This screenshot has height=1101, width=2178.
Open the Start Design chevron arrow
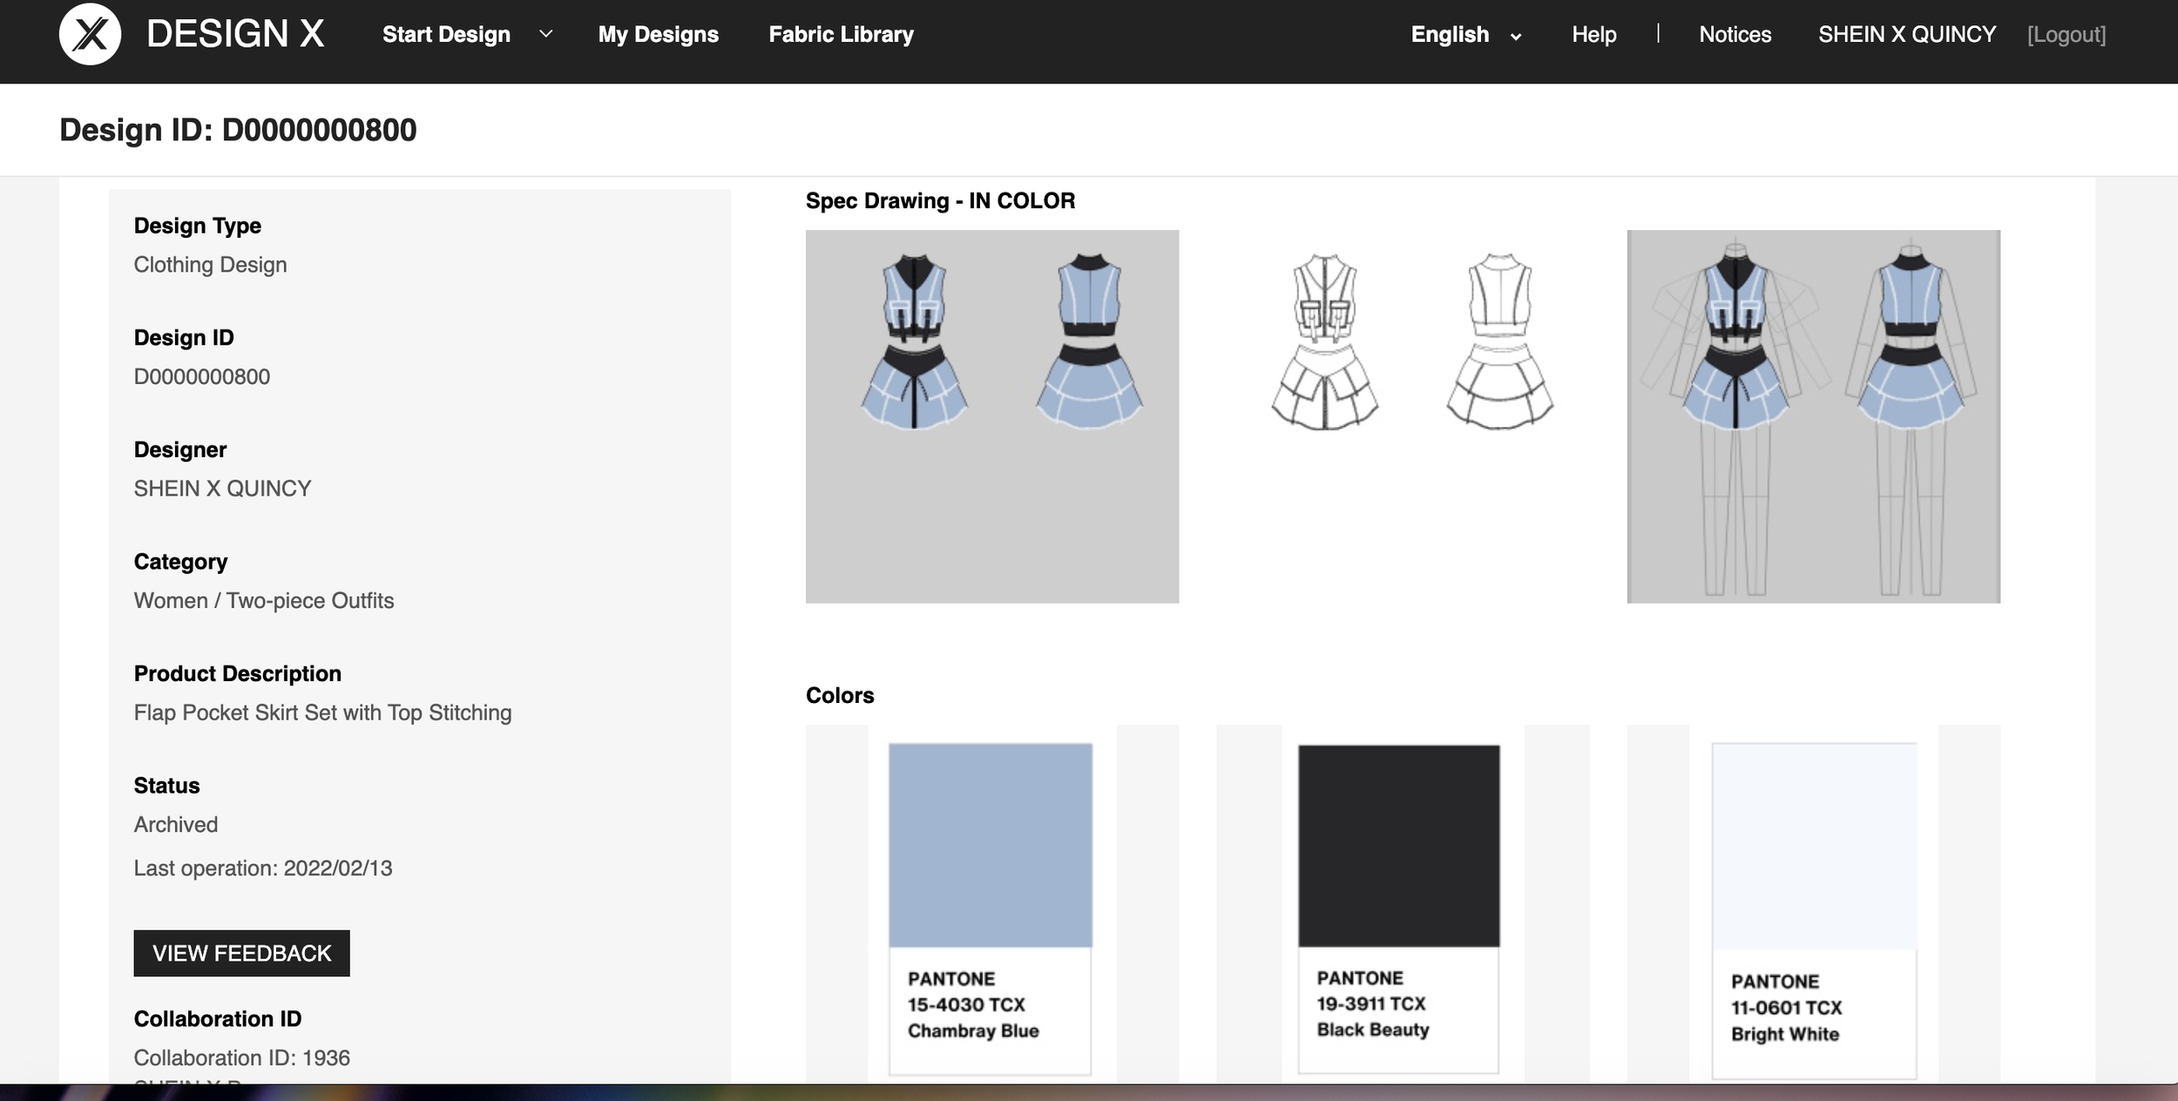click(545, 35)
